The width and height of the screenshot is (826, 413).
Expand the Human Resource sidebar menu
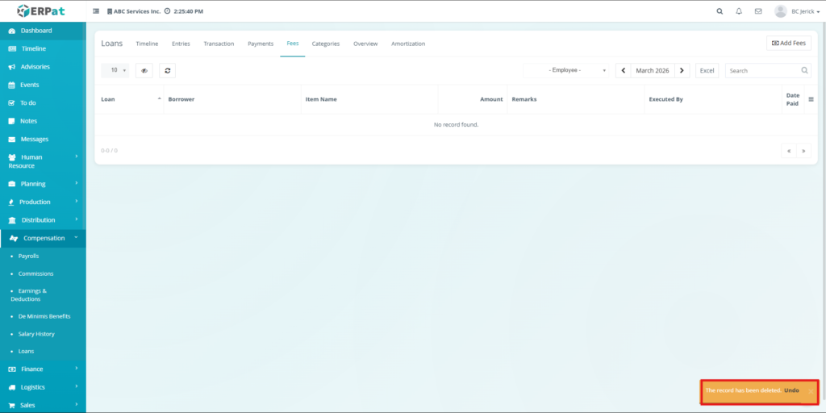click(x=43, y=161)
